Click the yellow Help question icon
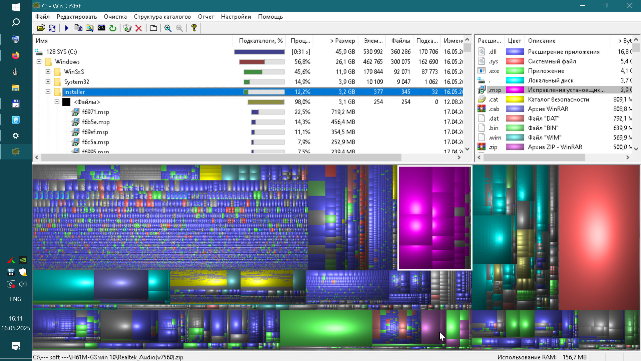The width and height of the screenshot is (641, 361). coord(194,28)
